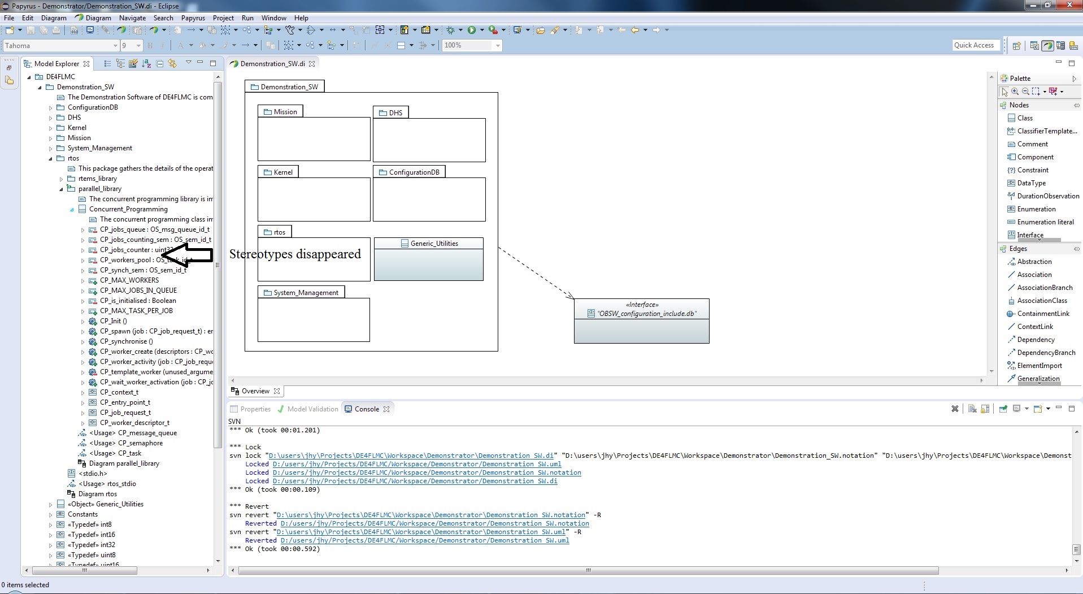This screenshot has height=594, width=1083.
Task: Expand the Palette flyout arrow
Action: 1074,79
